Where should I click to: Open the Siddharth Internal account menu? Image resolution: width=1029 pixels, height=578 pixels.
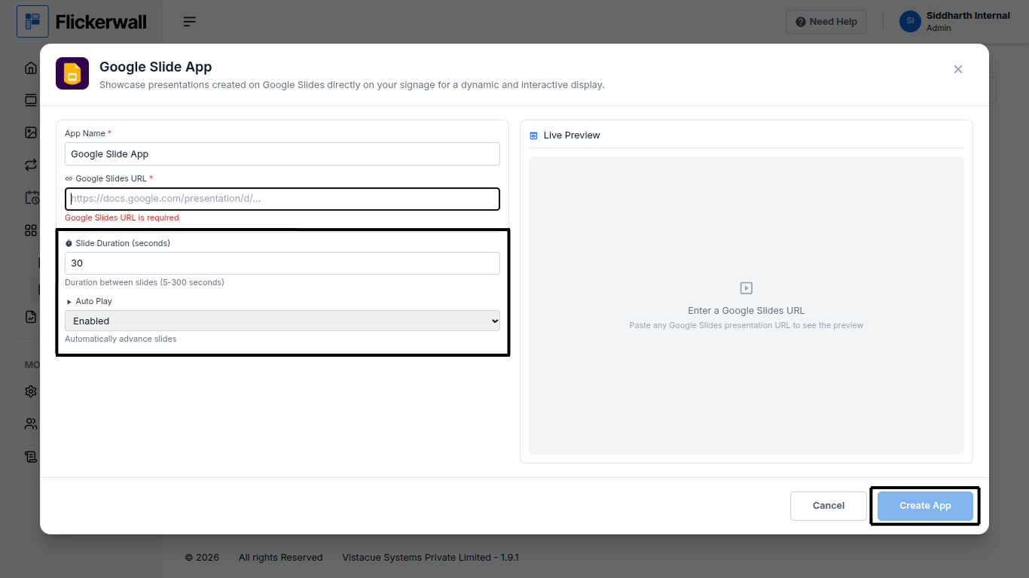pyautogui.click(x=954, y=21)
